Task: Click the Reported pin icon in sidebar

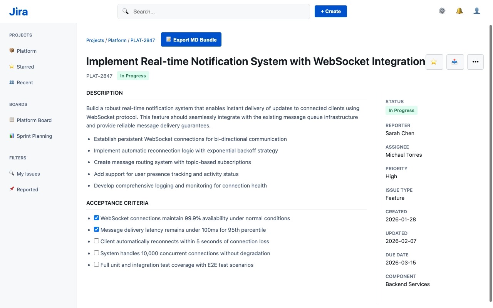Action: [12, 189]
